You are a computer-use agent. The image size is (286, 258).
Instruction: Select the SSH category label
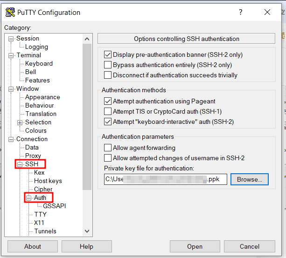click(32, 164)
